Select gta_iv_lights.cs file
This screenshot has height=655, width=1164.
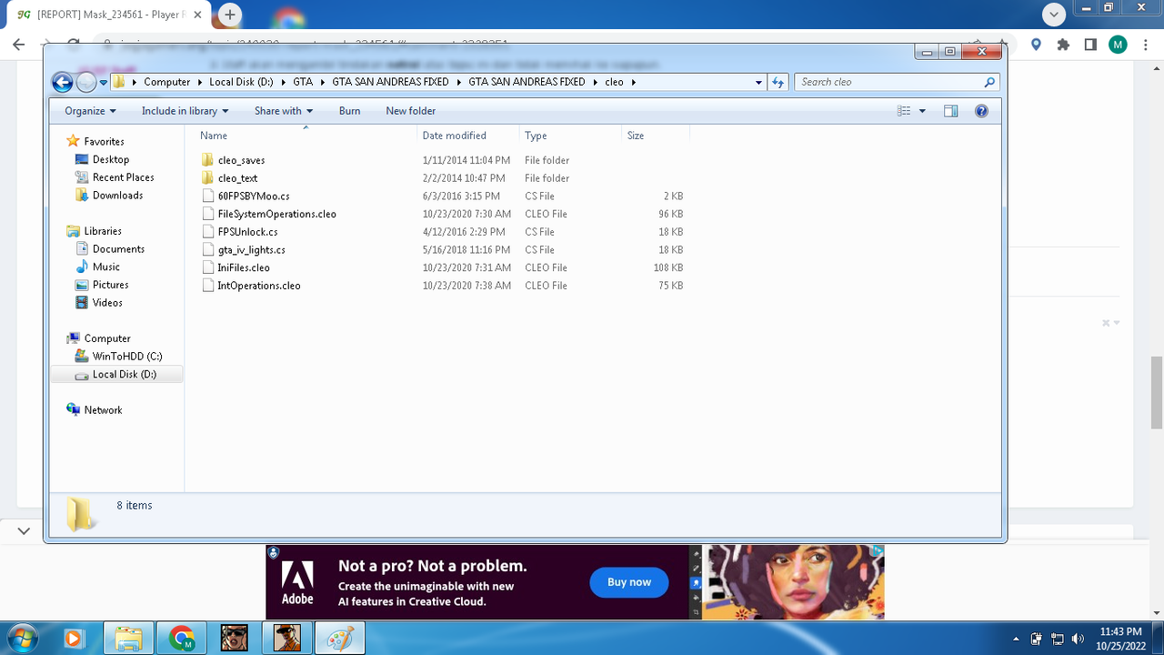251,249
